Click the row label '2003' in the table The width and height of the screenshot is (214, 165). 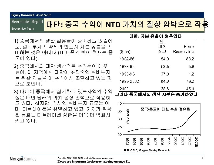(124, 89)
